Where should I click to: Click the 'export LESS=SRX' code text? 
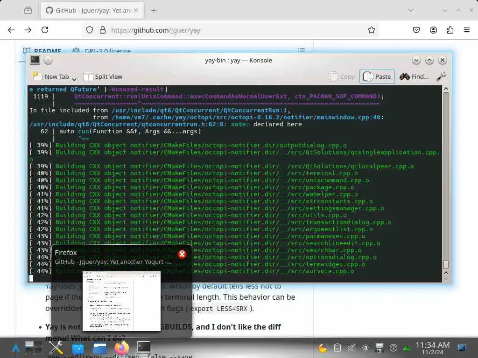click(218, 309)
